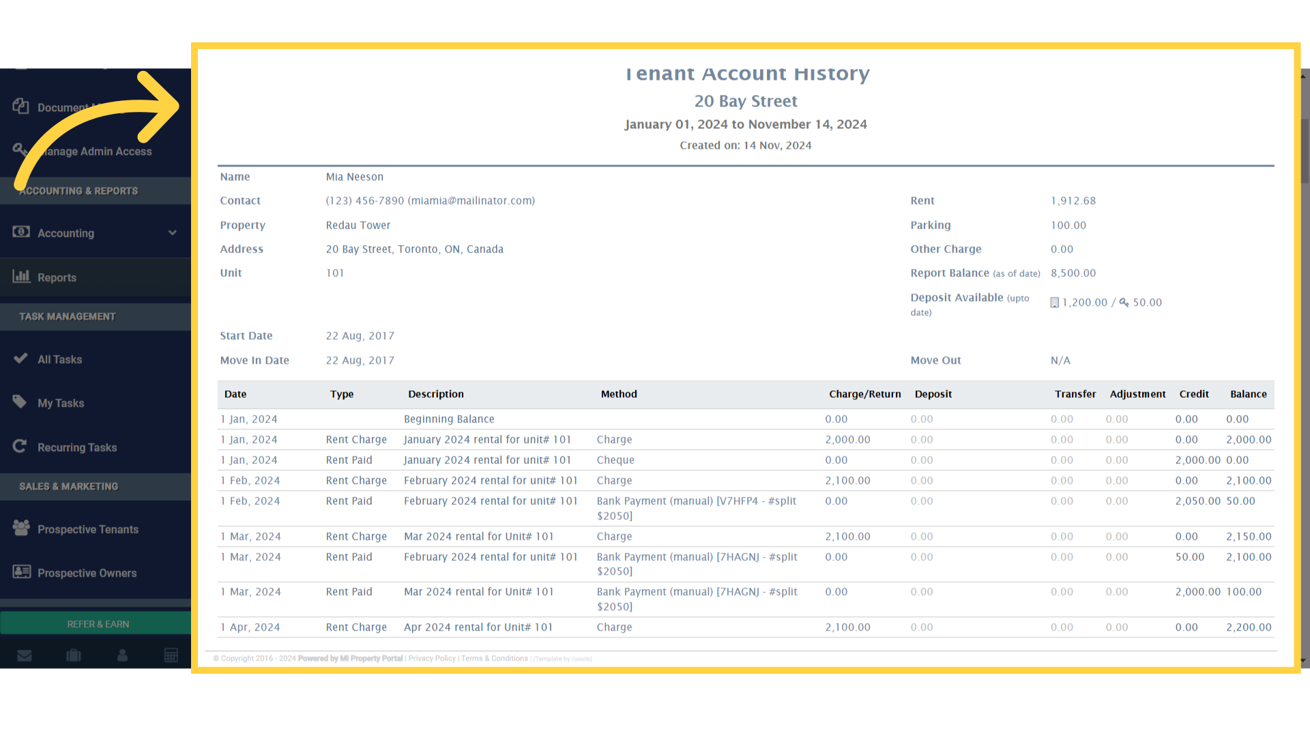This screenshot has height=737, width=1310.
Task: Open the Terms & Conditions link
Action: (495, 659)
